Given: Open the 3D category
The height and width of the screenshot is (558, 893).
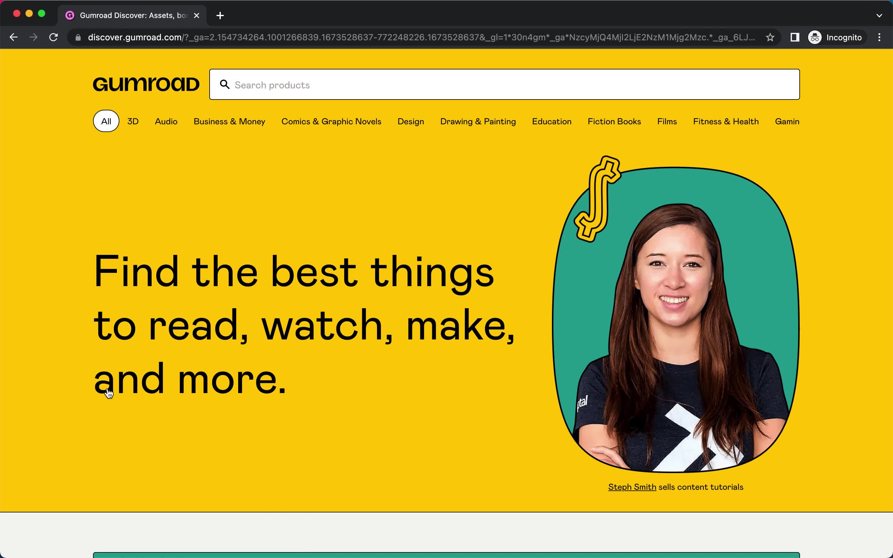Looking at the screenshot, I should coord(133,122).
